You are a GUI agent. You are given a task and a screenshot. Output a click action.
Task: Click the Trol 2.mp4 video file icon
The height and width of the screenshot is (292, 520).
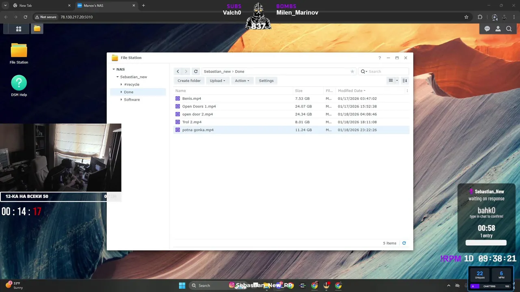tap(178, 122)
